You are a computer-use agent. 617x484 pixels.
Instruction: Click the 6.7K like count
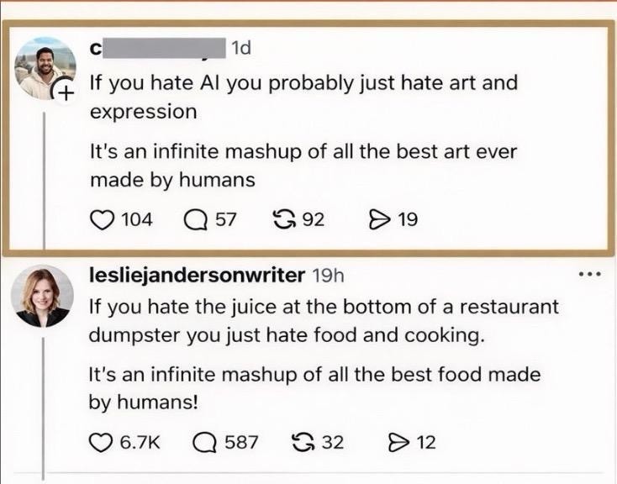[x=135, y=441]
